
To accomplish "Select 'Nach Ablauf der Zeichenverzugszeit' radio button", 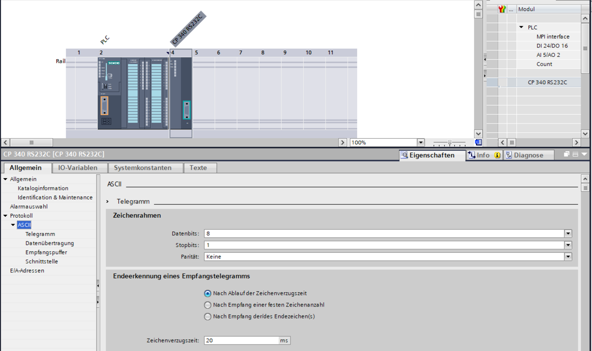I will coord(208,293).
